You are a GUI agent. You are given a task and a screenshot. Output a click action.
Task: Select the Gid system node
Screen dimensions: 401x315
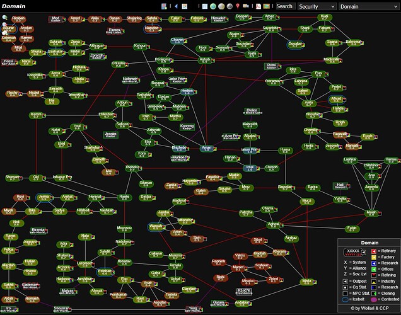(36, 178)
